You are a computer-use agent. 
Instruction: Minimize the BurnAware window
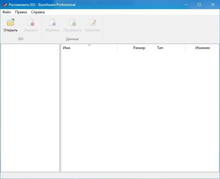click(x=186, y=5)
